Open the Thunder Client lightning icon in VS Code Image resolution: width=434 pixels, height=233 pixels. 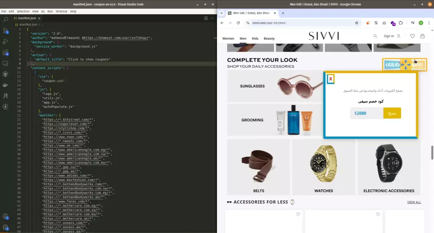coord(5,107)
